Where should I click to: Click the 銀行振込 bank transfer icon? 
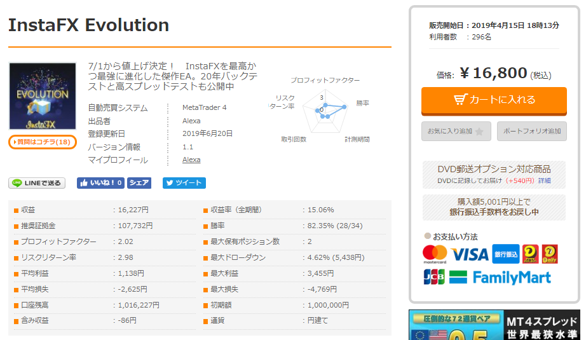[x=506, y=254]
